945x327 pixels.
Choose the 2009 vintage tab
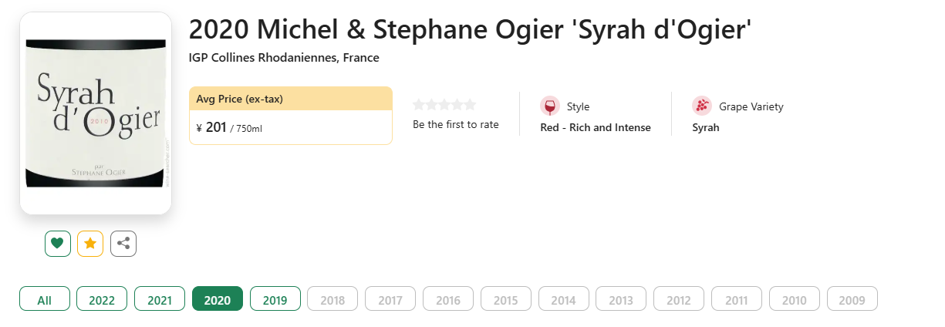[x=852, y=300]
